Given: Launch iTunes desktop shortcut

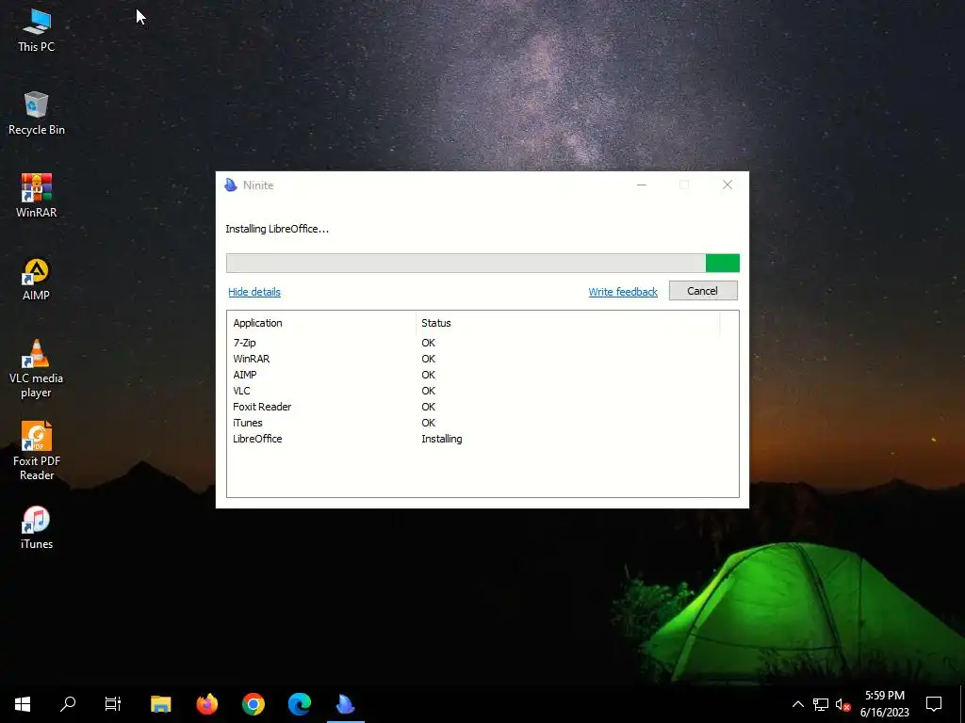Looking at the screenshot, I should [37, 528].
